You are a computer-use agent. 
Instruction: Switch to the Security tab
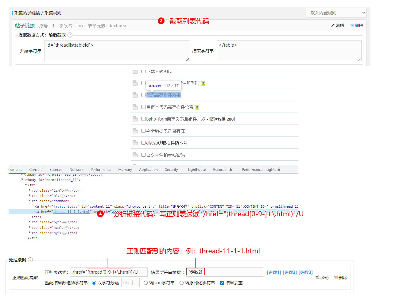pos(171,170)
